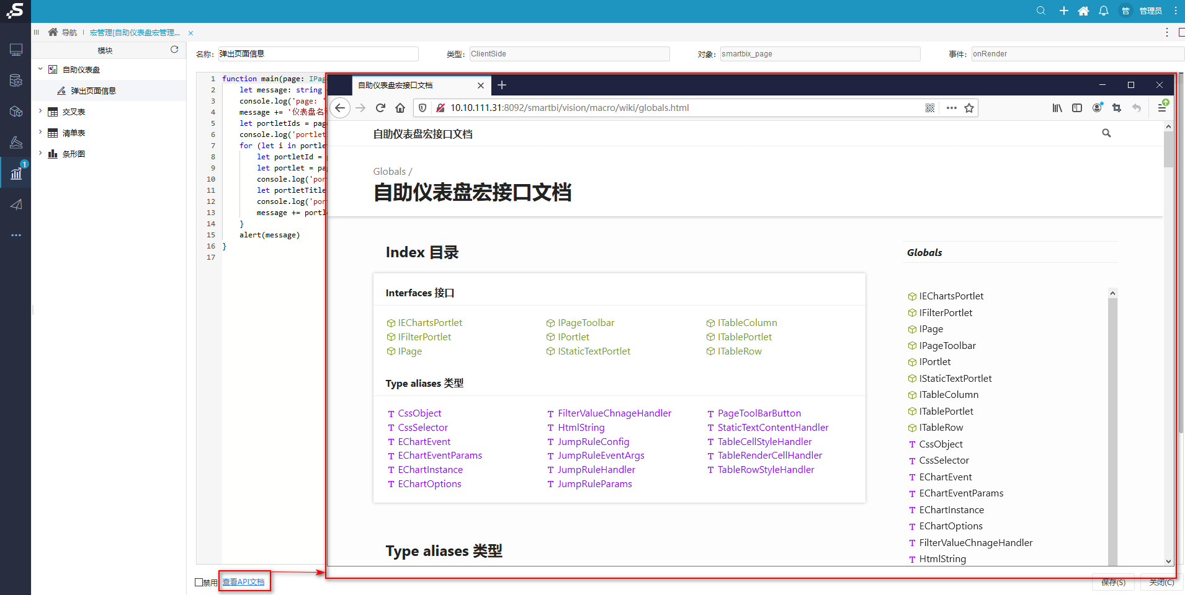Click the screenshot crop icon in browser toolbar
The image size is (1185, 595).
[x=1117, y=108]
